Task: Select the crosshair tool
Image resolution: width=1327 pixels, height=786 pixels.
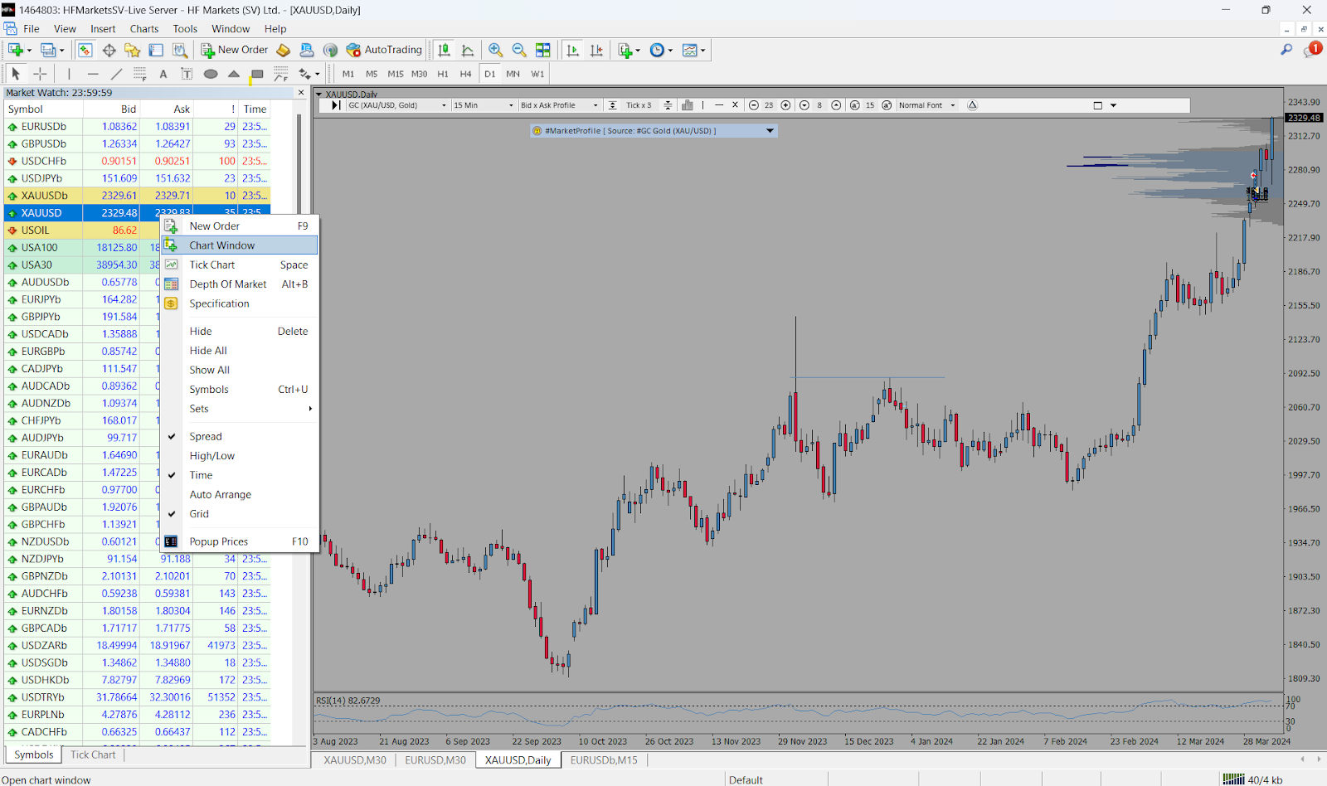Action: [40, 74]
